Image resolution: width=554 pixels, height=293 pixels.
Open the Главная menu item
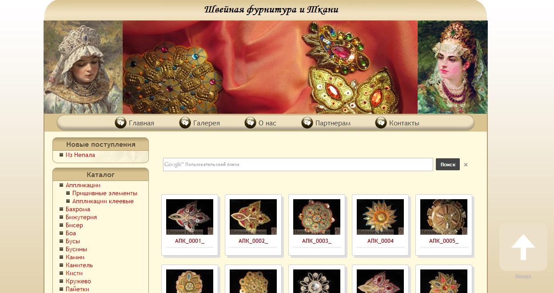[141, 123]
